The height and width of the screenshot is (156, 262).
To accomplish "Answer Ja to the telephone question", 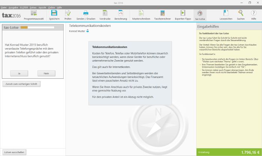I will [x=19, y=73].
